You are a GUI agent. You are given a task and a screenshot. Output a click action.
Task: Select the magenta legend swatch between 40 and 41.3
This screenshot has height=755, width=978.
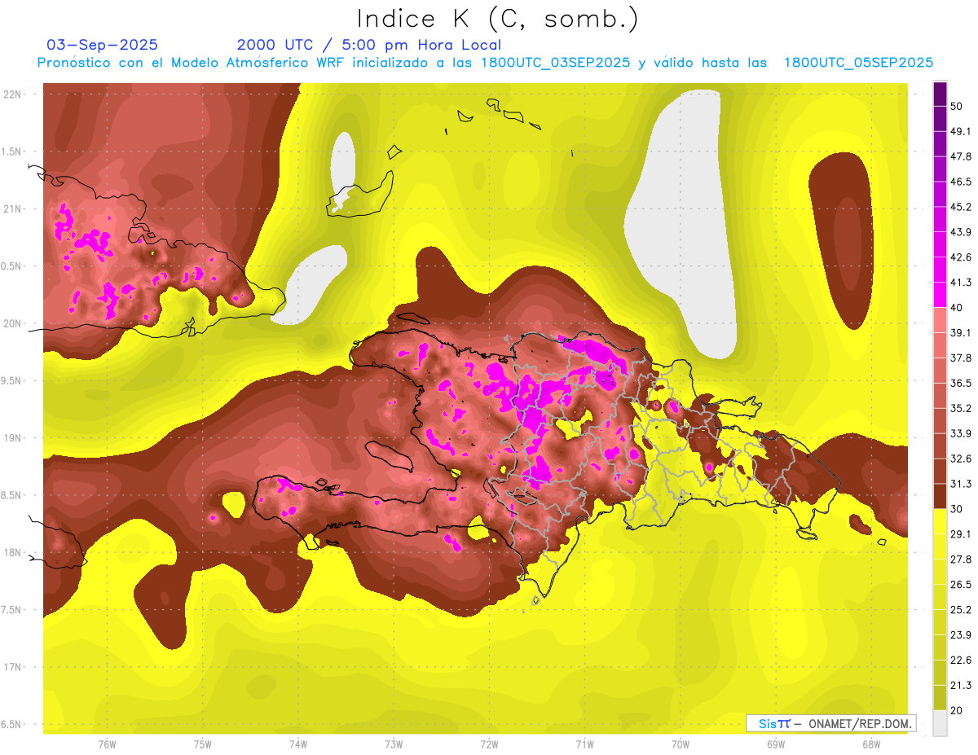coord(940,294)
